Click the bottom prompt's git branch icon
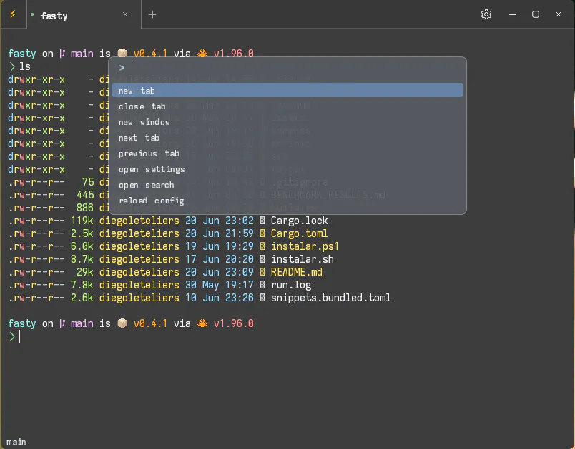 pyautogui.click(x=62, y=323)
